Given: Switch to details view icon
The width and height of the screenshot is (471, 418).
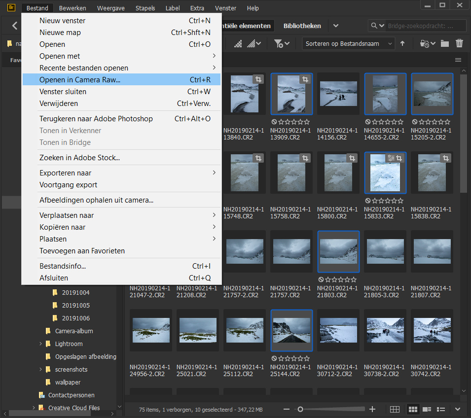Looking at the screenshot, I should click(x=427, y=409).
